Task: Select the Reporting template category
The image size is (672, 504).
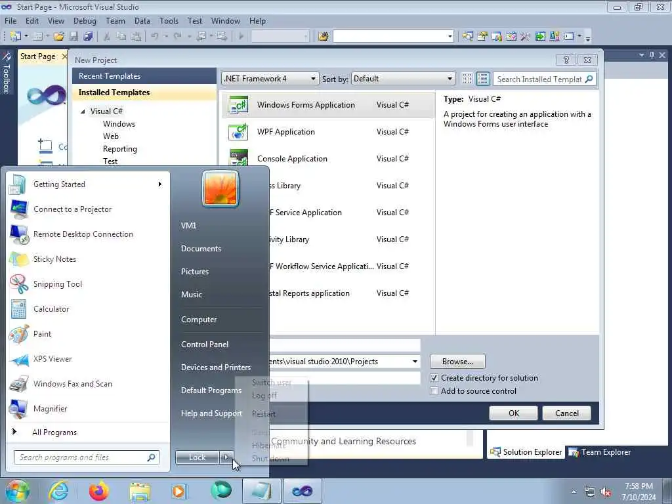Action: point(120,149)
